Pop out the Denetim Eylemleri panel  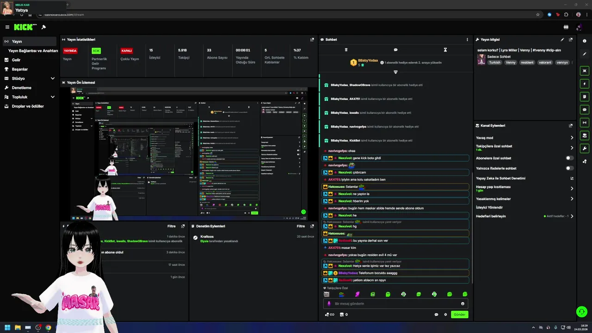(x=312, y=226)
